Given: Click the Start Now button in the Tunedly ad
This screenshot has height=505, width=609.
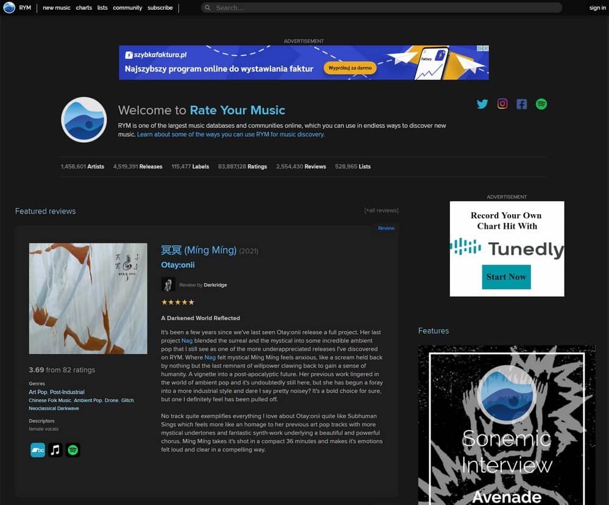Looking at the screenshot, I should tap(506, 277).
